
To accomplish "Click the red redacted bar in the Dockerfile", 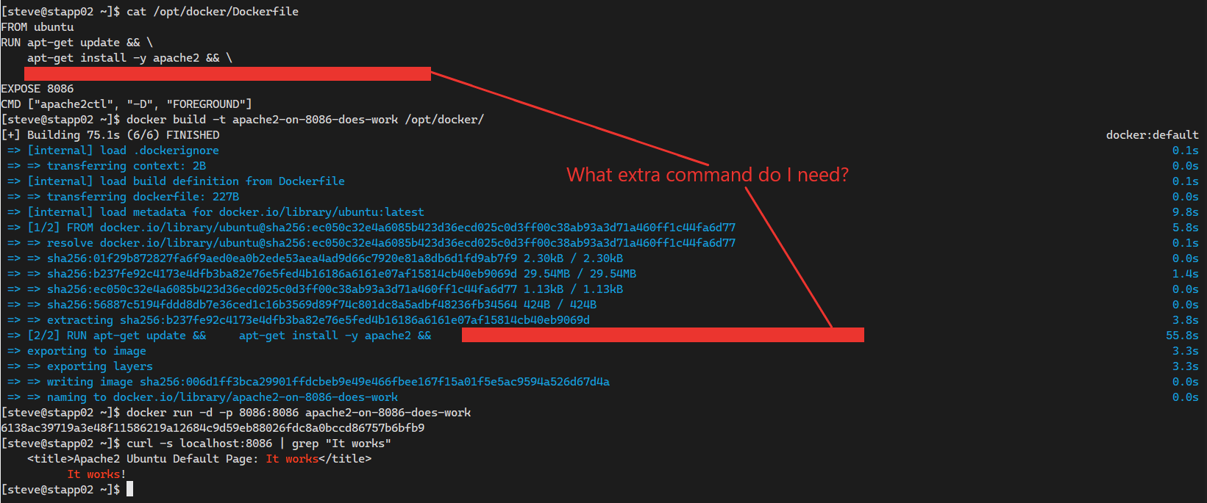I will 227,73.
